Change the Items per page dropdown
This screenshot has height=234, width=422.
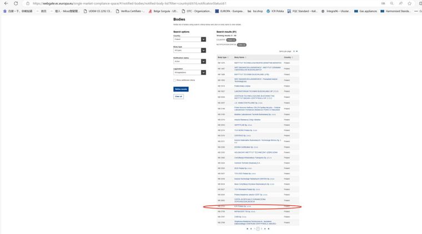(x=295, y=51)
